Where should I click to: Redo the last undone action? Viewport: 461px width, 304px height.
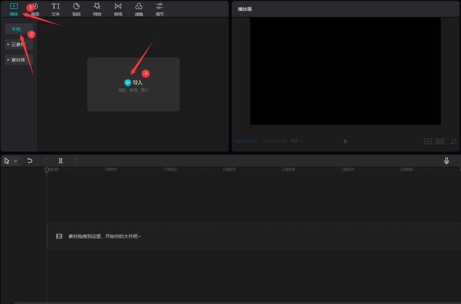[45, 161]
